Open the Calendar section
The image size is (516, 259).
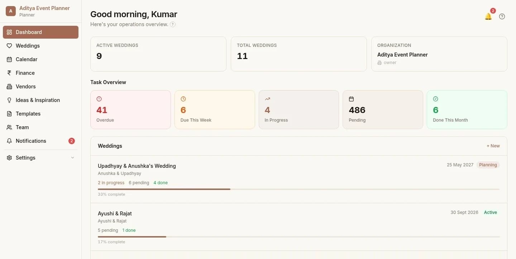tap(40, 59)
